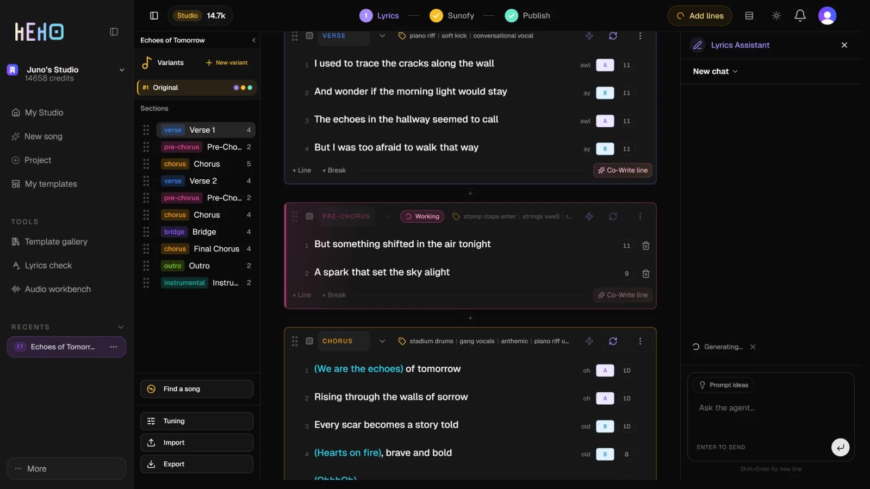Screen dimensions: 870x489
Task: Open the list view icon in top bar
Action: point(749,16)
